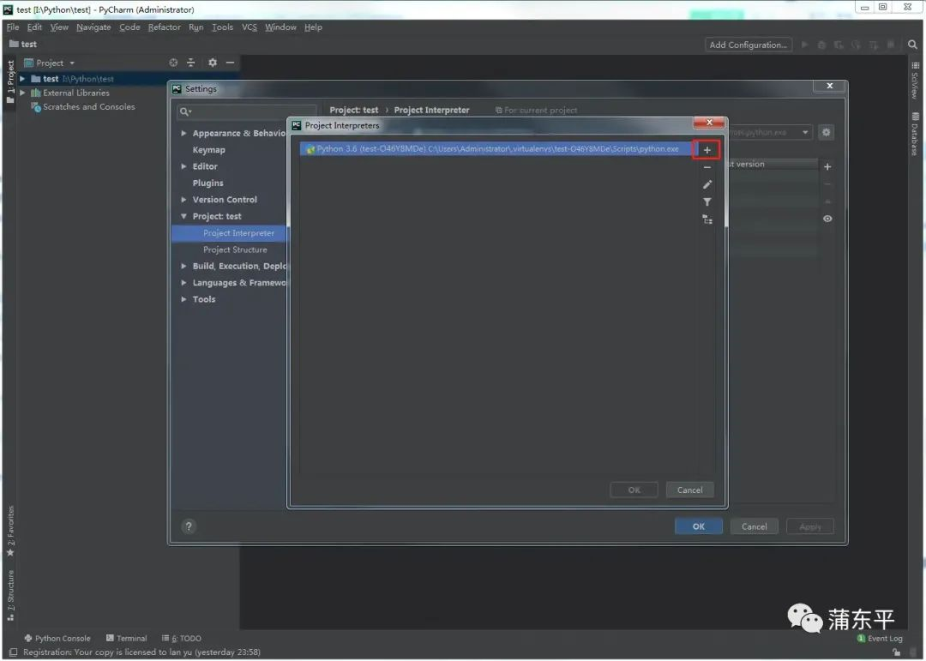
Task: Expand the Build, Execution, Deployment node
Action: click(183, 267)
